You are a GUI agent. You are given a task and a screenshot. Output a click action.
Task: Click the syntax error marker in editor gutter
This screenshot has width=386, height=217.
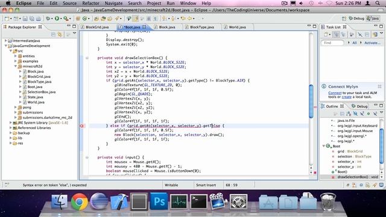pyautogui.click(x=82, y=126)
